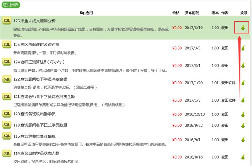This screenshot has width=252, height=166.
Task: Click description starting 每节课分钟数，除以60
Action: [x=91, y=70]
